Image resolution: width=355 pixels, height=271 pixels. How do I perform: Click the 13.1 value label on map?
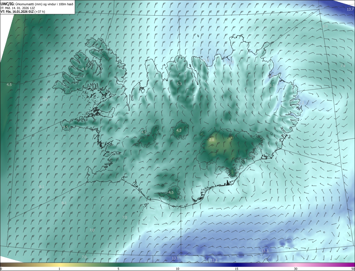(175, 258)
